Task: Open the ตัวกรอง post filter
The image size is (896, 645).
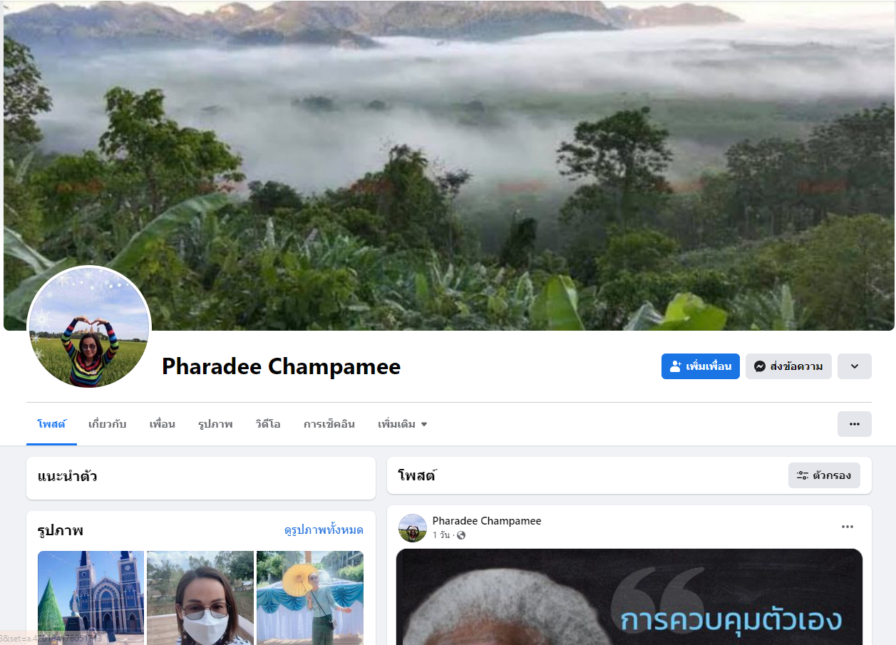Action: pos(824,475)
